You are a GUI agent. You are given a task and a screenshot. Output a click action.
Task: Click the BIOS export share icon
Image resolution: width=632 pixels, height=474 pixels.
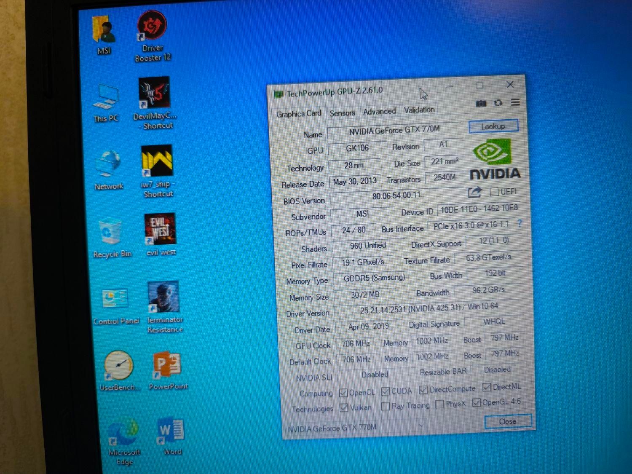pyautogui.click(x=475, y=193)
